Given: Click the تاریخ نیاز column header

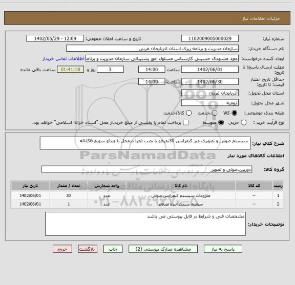Looking at the screenshot, I should tap(30, 186).
